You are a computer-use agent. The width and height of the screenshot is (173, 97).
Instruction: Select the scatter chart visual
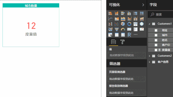(x=117, y=24)
